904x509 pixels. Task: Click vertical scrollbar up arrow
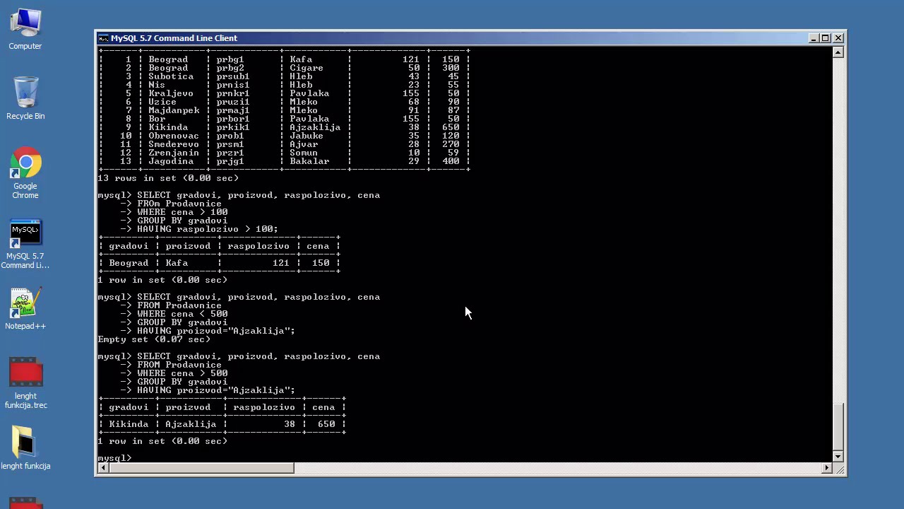[x=838, y=52]
